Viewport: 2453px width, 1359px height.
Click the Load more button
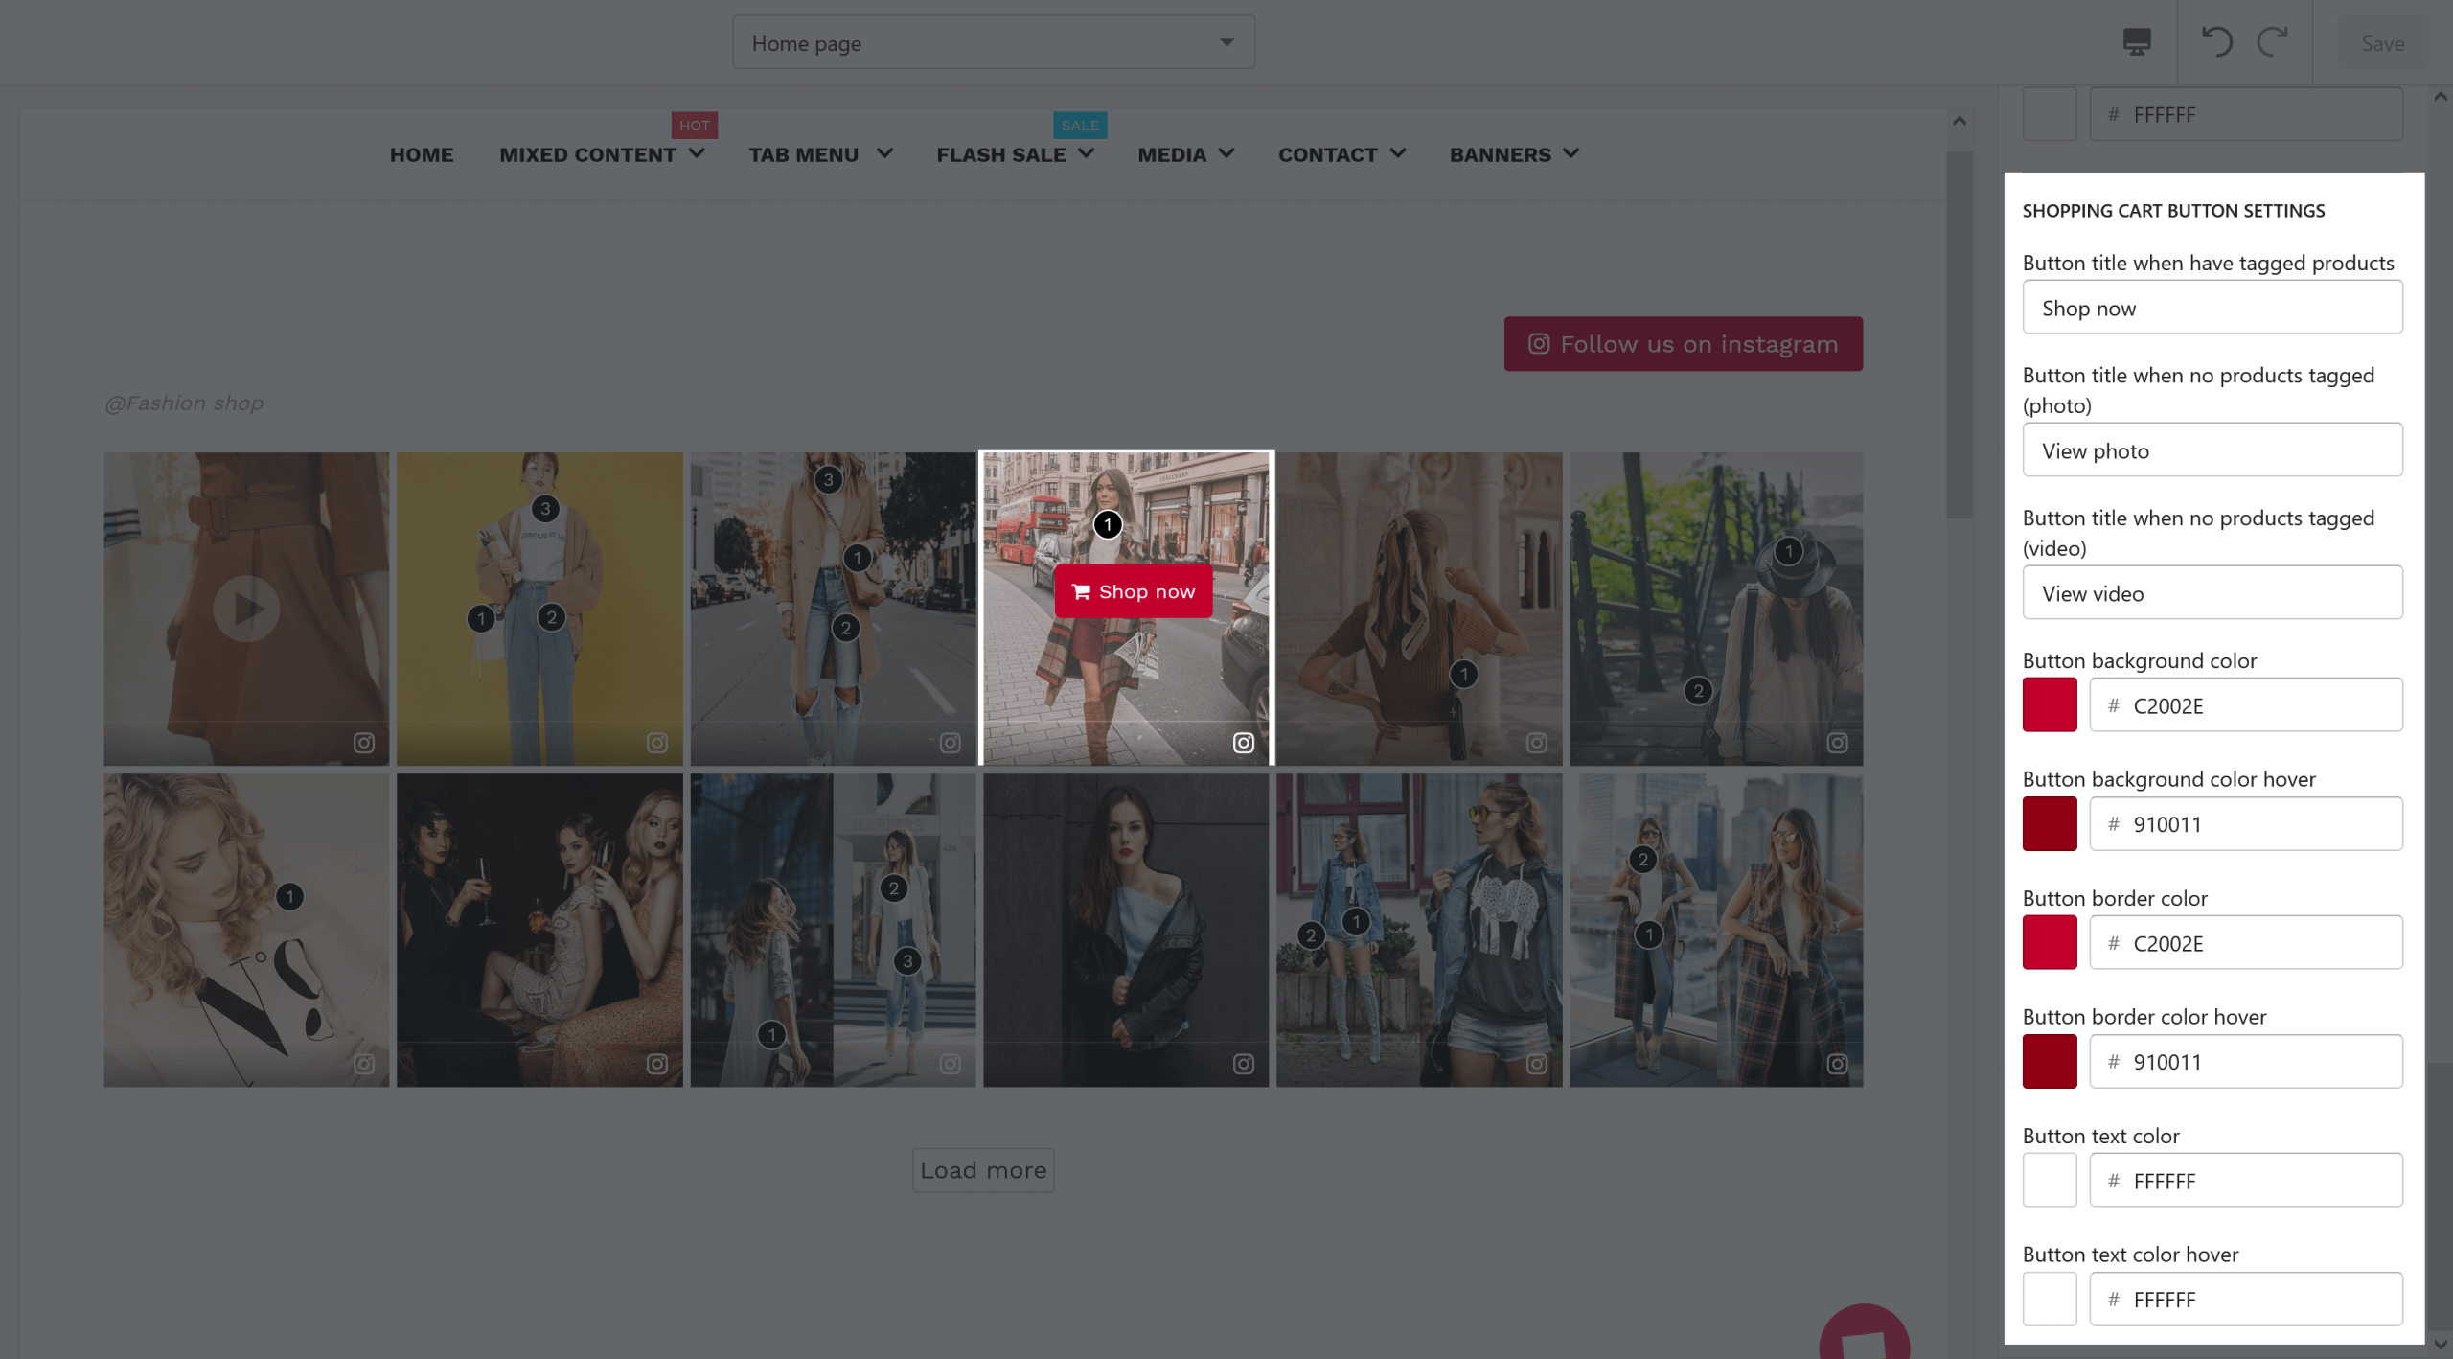pos(983,1170)
